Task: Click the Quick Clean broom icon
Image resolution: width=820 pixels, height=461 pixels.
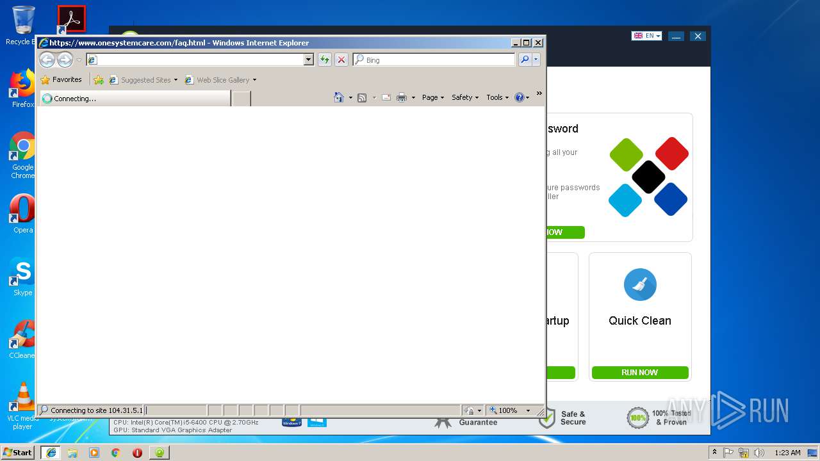Action: (640, 285)
